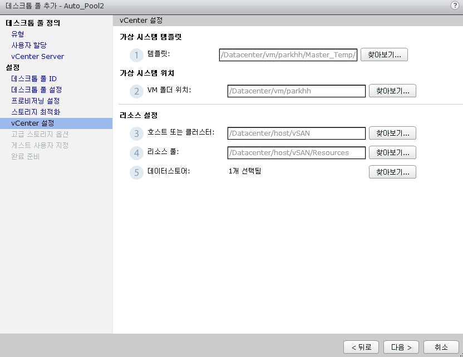
Task: Click the 호스트 또는 클러스터 path field
Action: (x=297, y=133)
